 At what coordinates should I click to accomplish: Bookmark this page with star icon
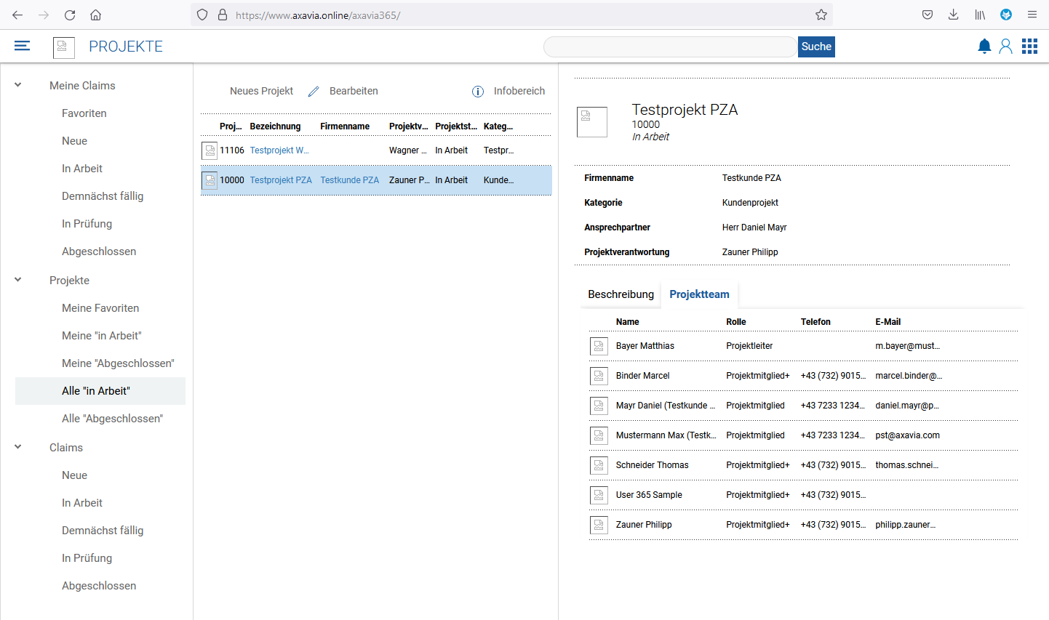[x=821, y=15]
